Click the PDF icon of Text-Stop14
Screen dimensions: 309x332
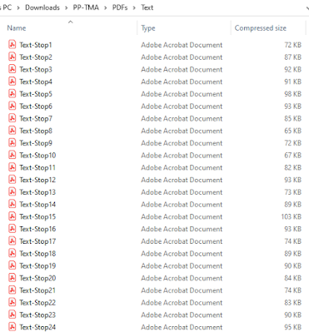click(12, 204)
